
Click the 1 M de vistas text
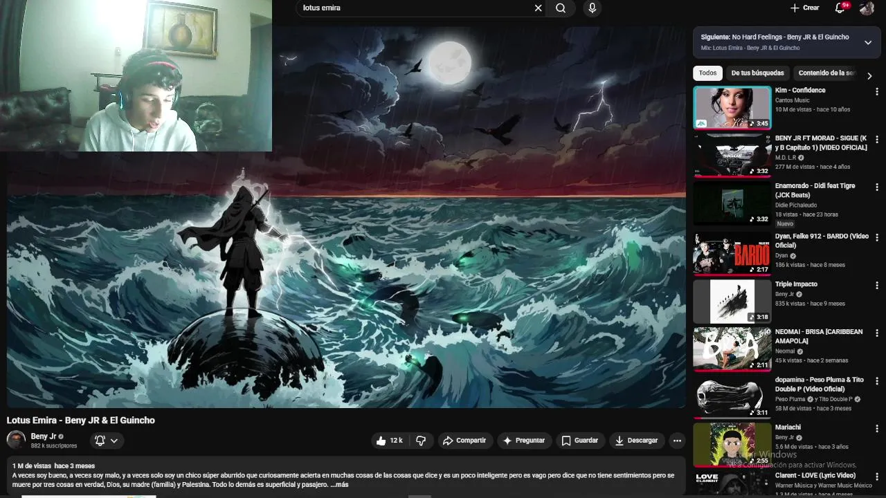(32, 466)
